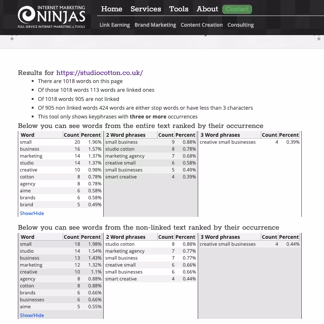Go to Consulting
The image size is (324, 324).
(240, 25)
